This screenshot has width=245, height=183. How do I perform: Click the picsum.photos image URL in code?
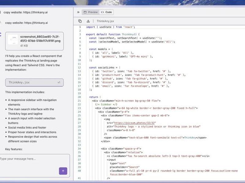point(134,123)
